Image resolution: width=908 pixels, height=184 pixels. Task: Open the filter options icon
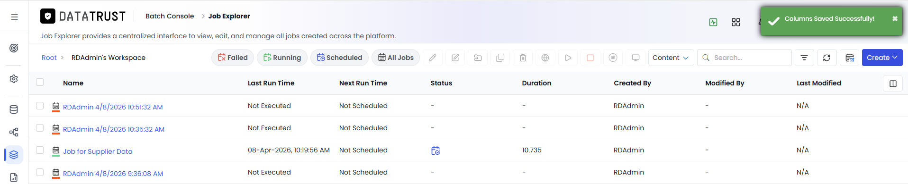pos(804,58)
